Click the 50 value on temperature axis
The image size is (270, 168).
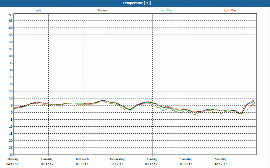pyautogui.click(x=11, y=42)
